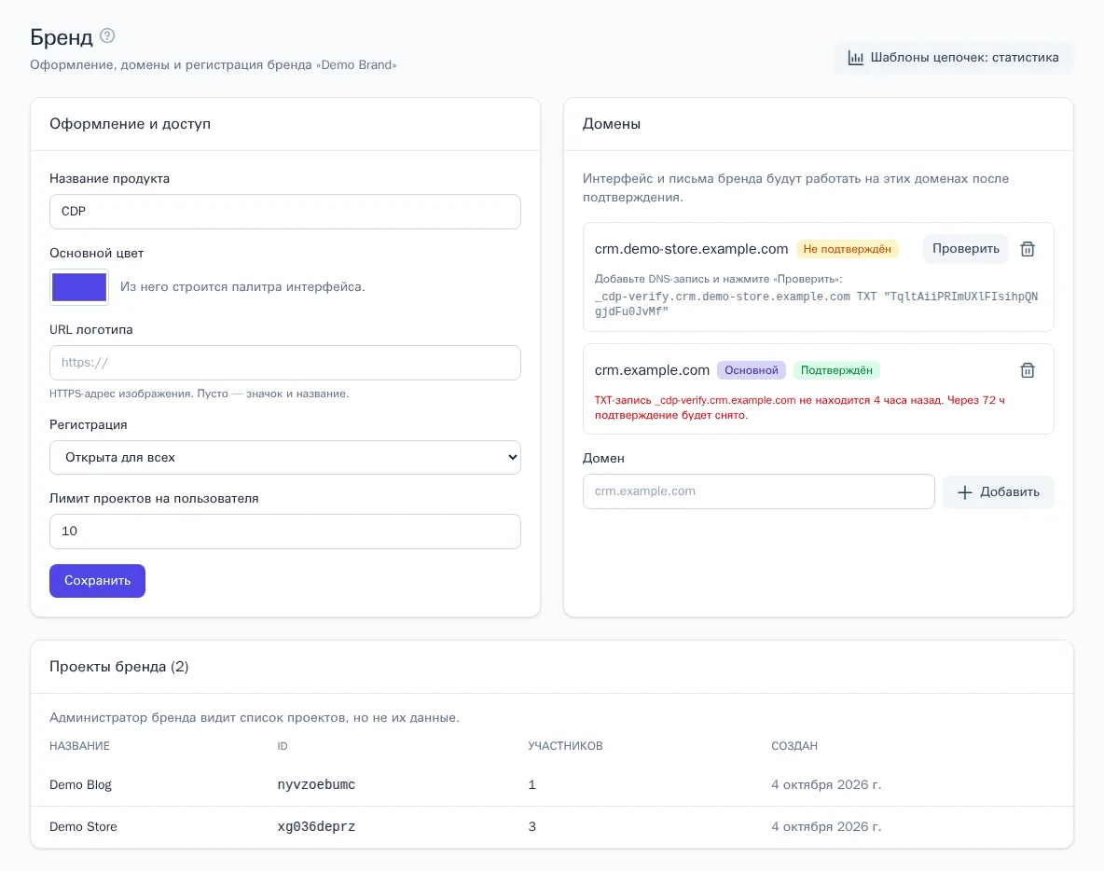1104x871 pixels.
Task: Click the «crm.demo-store.example.com» domain name
Action: click(x=692, y=249)
